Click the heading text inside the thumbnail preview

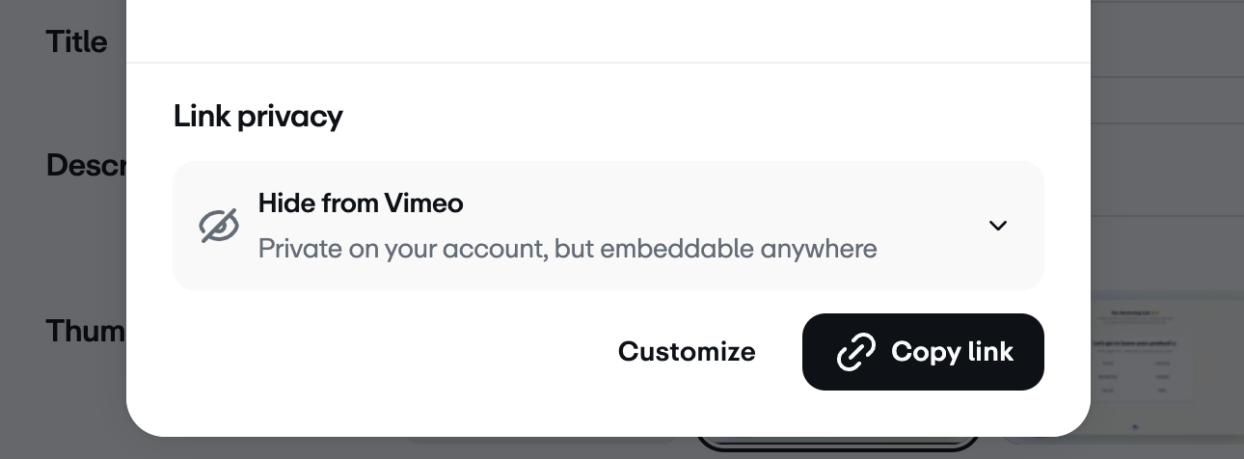coord(1134,342)
